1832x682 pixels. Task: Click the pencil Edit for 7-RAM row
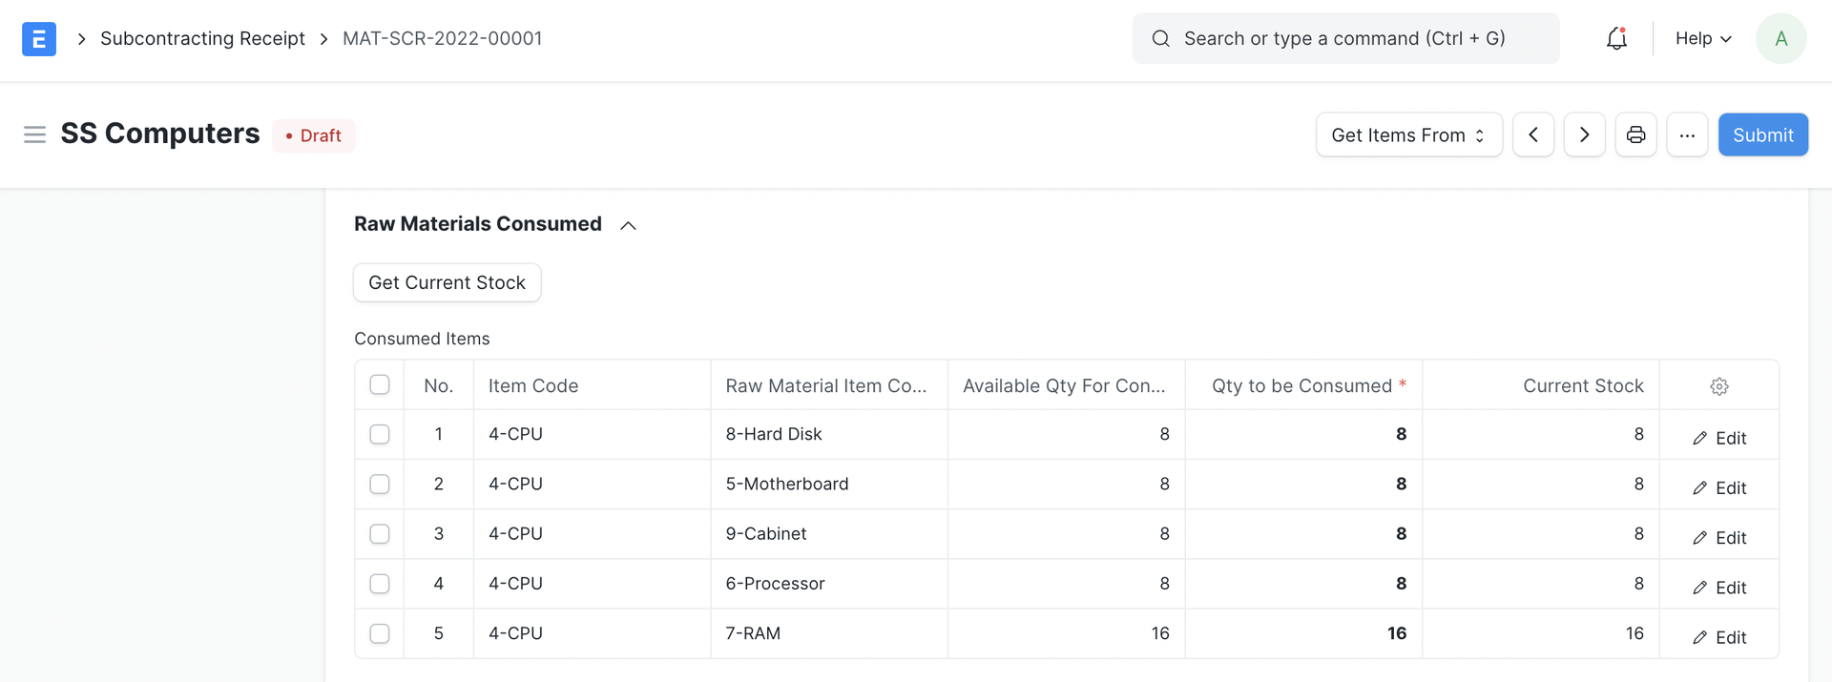[x=1718, y=637]
